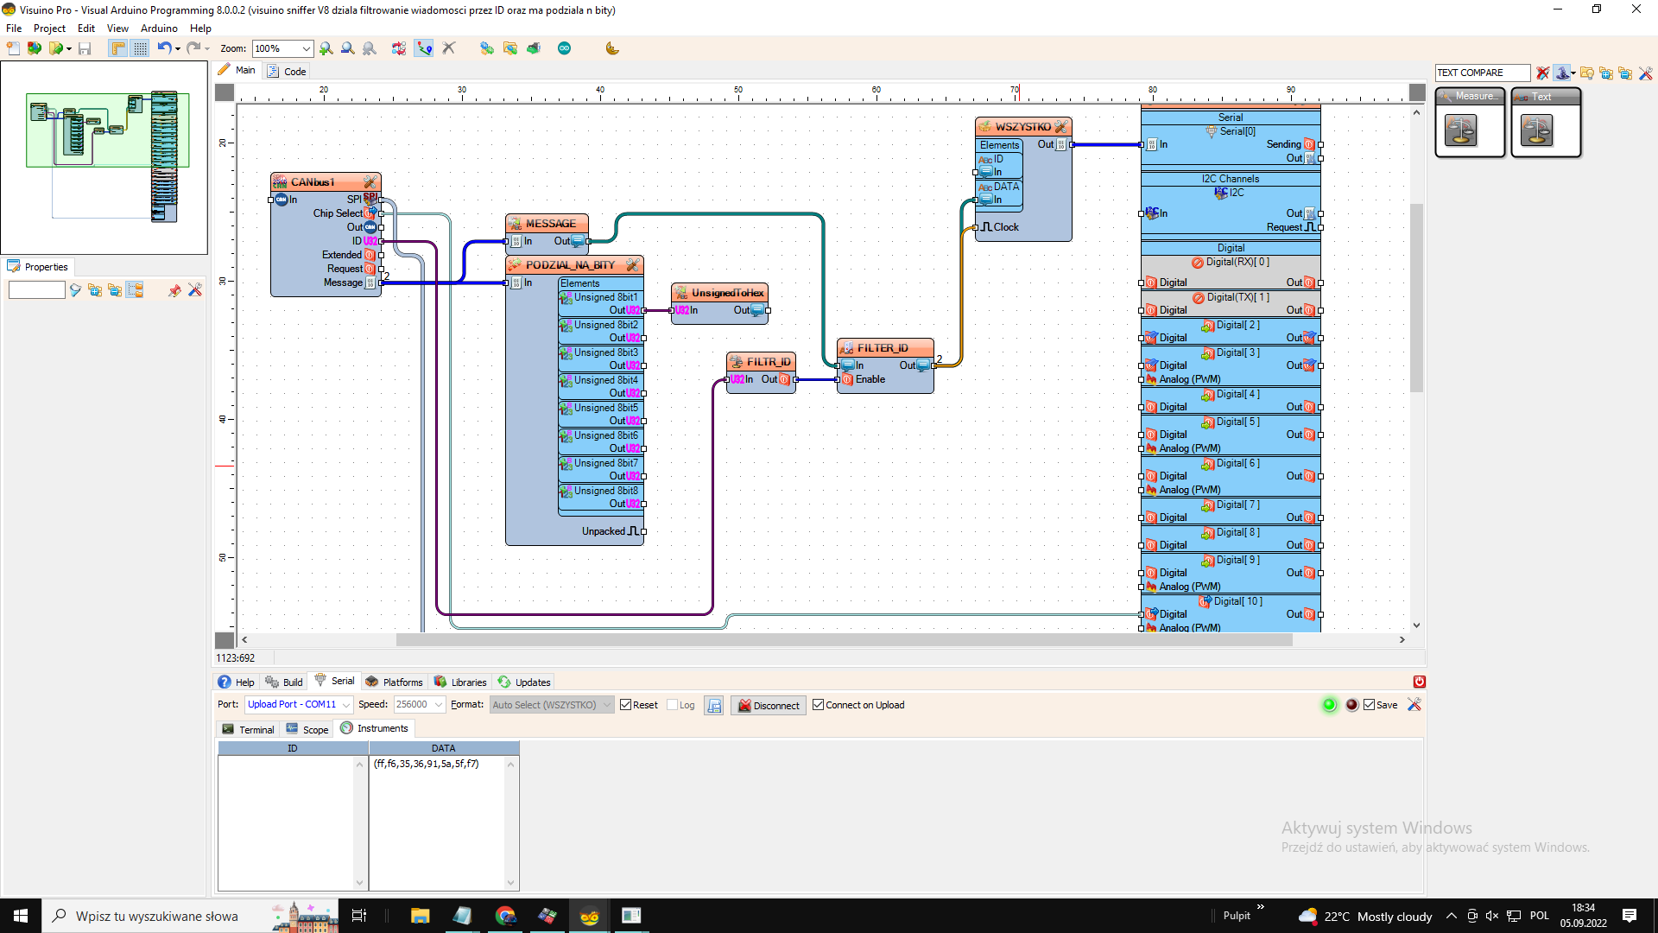Click the green chip upload icon
1658x933 pixels.
tap(534, 48)
